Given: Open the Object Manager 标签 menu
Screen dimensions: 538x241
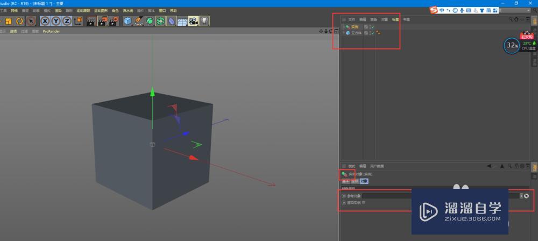Looking at the screenshot, I should click(395, 19).
